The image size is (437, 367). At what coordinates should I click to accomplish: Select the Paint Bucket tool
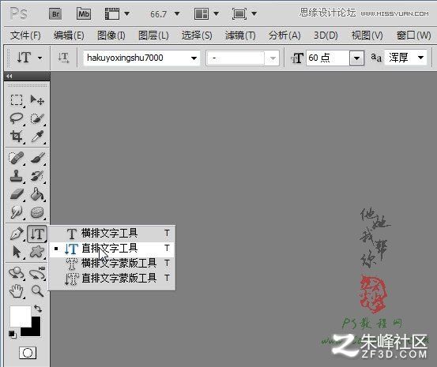pos(37,194)
